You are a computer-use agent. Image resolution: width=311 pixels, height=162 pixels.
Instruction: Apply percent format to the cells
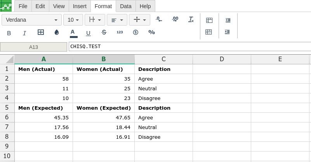[x=151, y=33]
